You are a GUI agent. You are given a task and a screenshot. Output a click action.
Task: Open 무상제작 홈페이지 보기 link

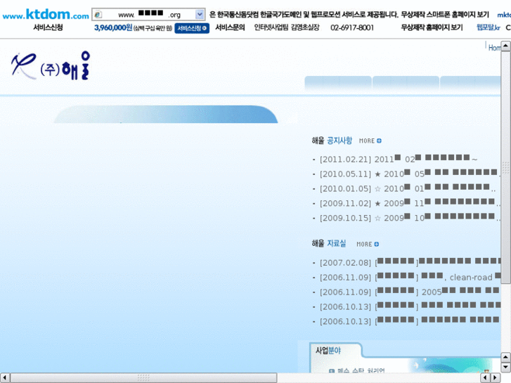432,27
